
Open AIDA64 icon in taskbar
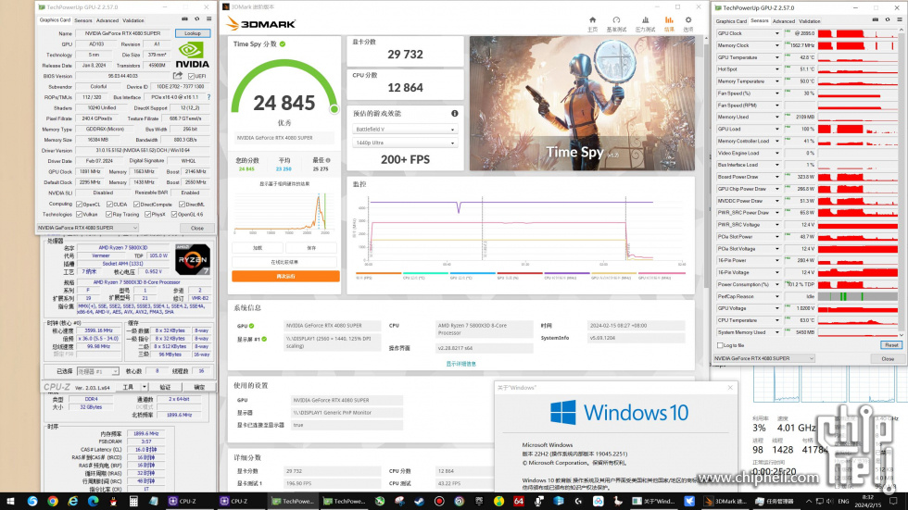[x=518, y=502]
